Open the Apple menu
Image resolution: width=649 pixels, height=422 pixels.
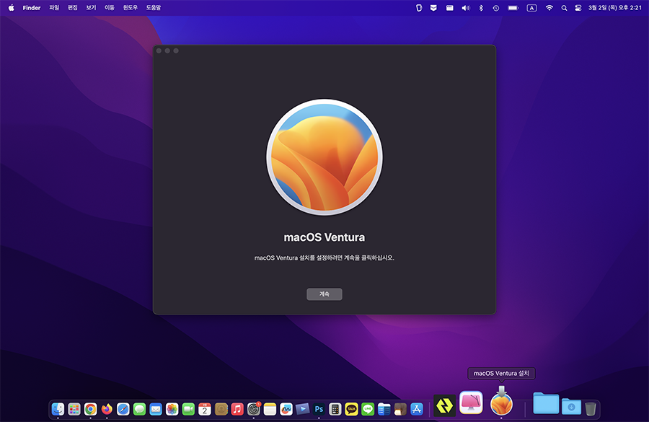pos(11,7)
